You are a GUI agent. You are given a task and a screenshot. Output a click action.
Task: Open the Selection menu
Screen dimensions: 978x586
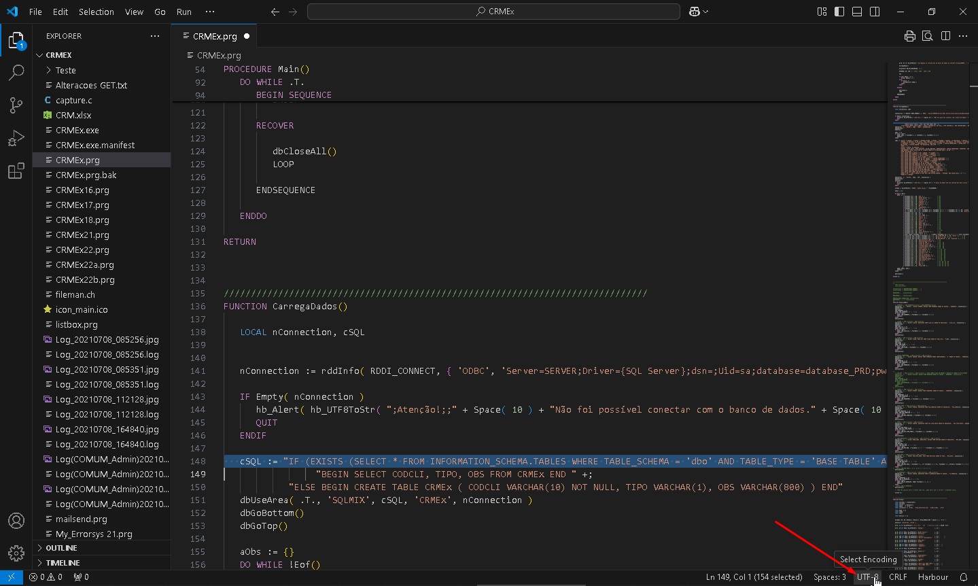click(96, 12)
